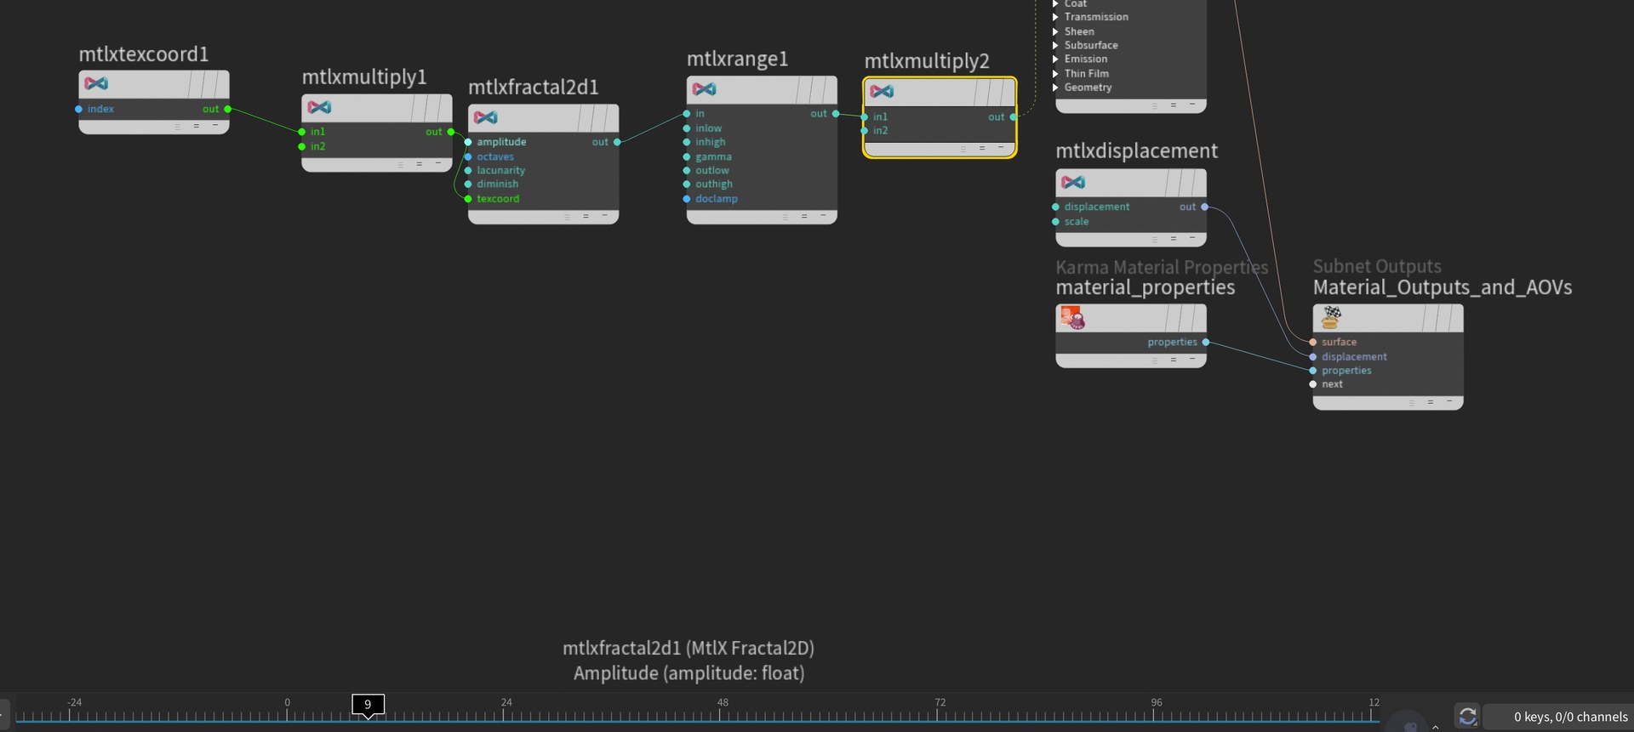Click the amplitude input of mtlxfractal2d1
1634x732 pixels.
coord(468,142)
